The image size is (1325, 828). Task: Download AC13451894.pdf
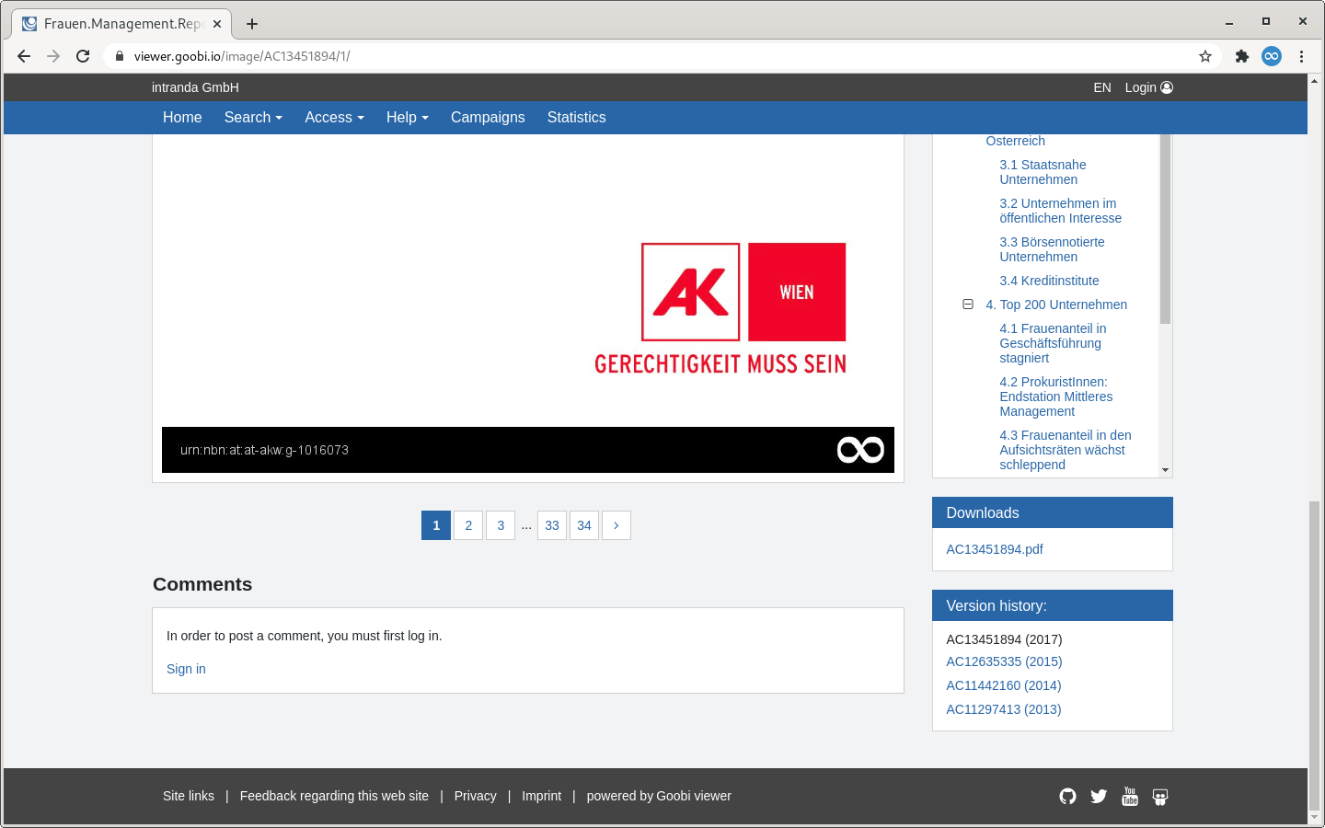point(995,549)
